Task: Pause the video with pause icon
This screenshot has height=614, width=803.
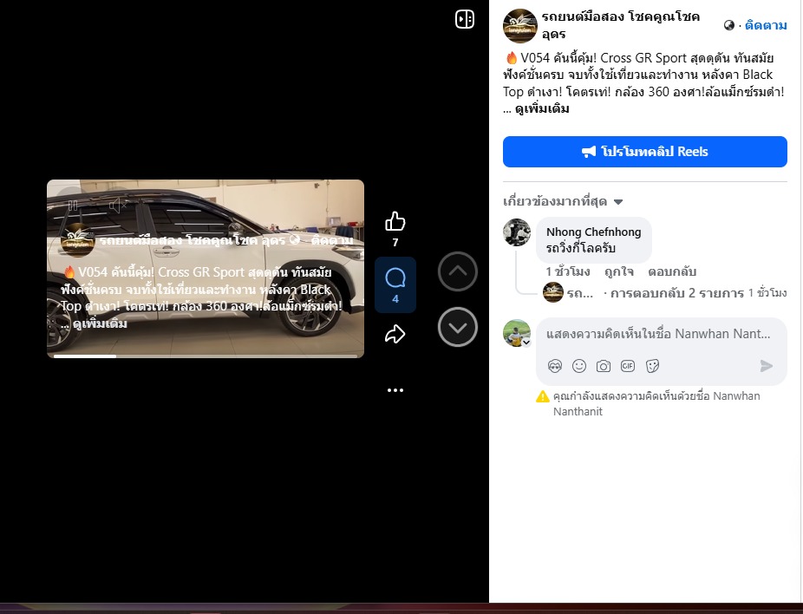Action: pos(73,206)
